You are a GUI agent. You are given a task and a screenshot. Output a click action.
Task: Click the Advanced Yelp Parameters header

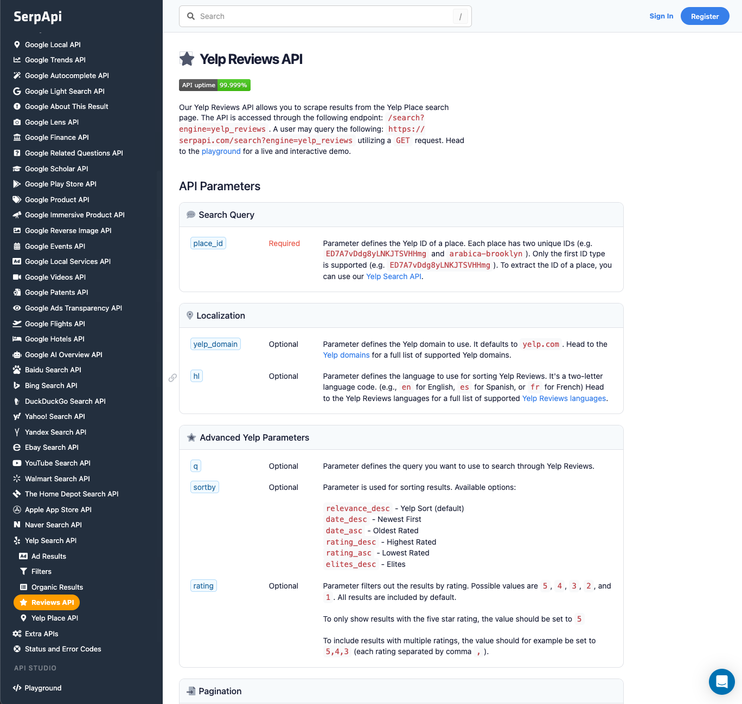401,437
